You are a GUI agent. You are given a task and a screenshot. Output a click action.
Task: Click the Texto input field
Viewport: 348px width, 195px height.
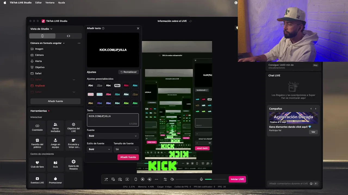[x=113, y=120]
